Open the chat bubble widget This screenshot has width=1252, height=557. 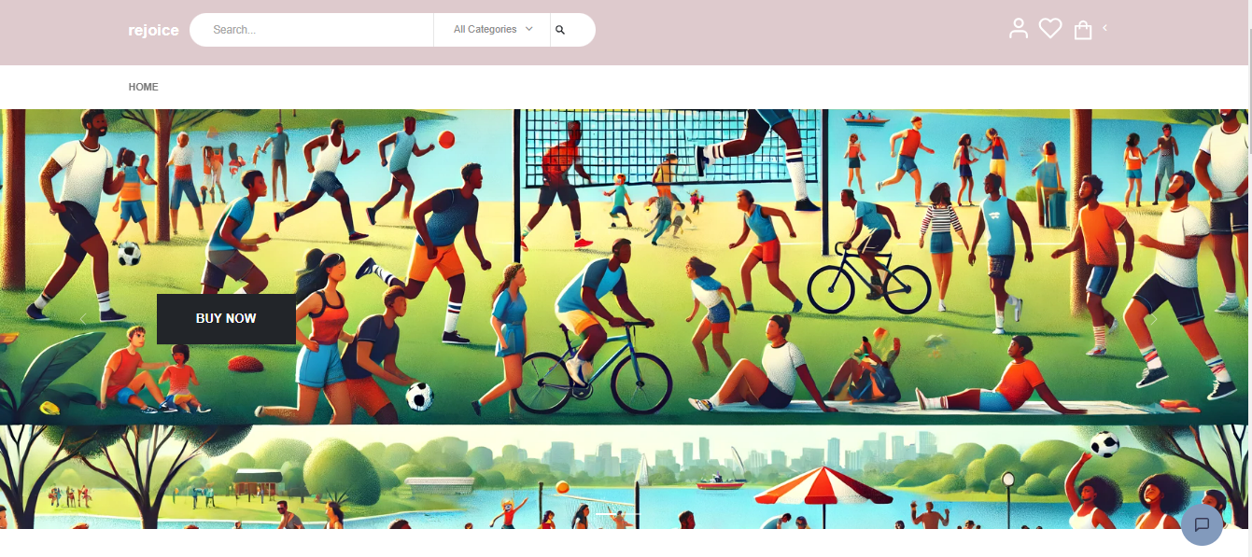pyautogui.click(x=1202, y=524)
